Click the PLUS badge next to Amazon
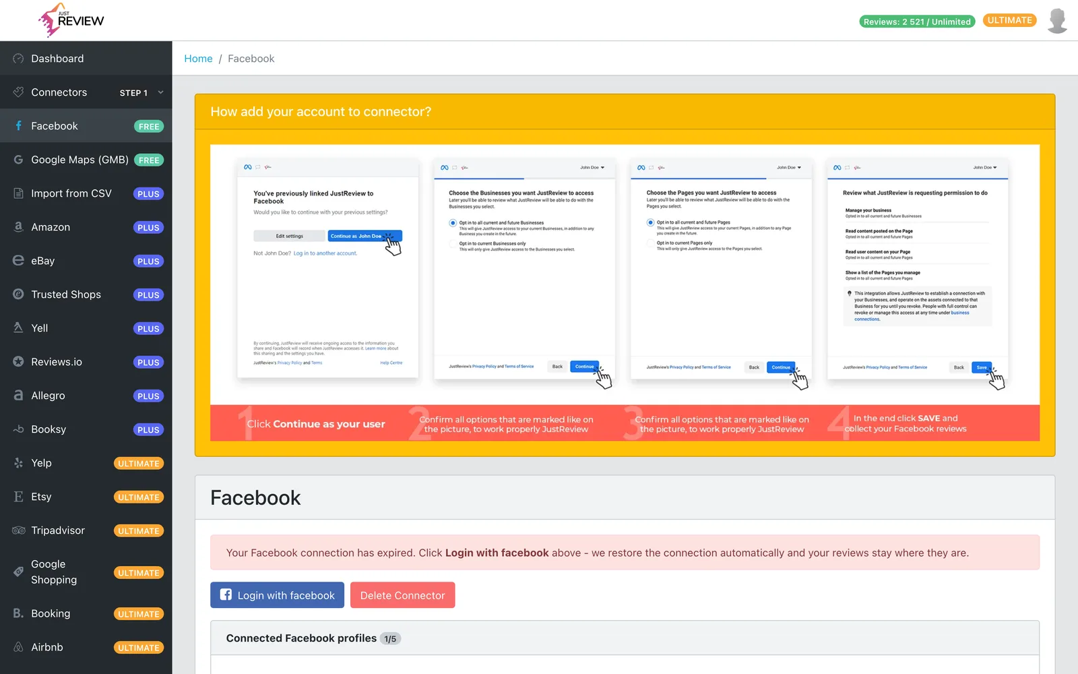The width and height of the screenshot is (1078, 674). pos(148,228)
